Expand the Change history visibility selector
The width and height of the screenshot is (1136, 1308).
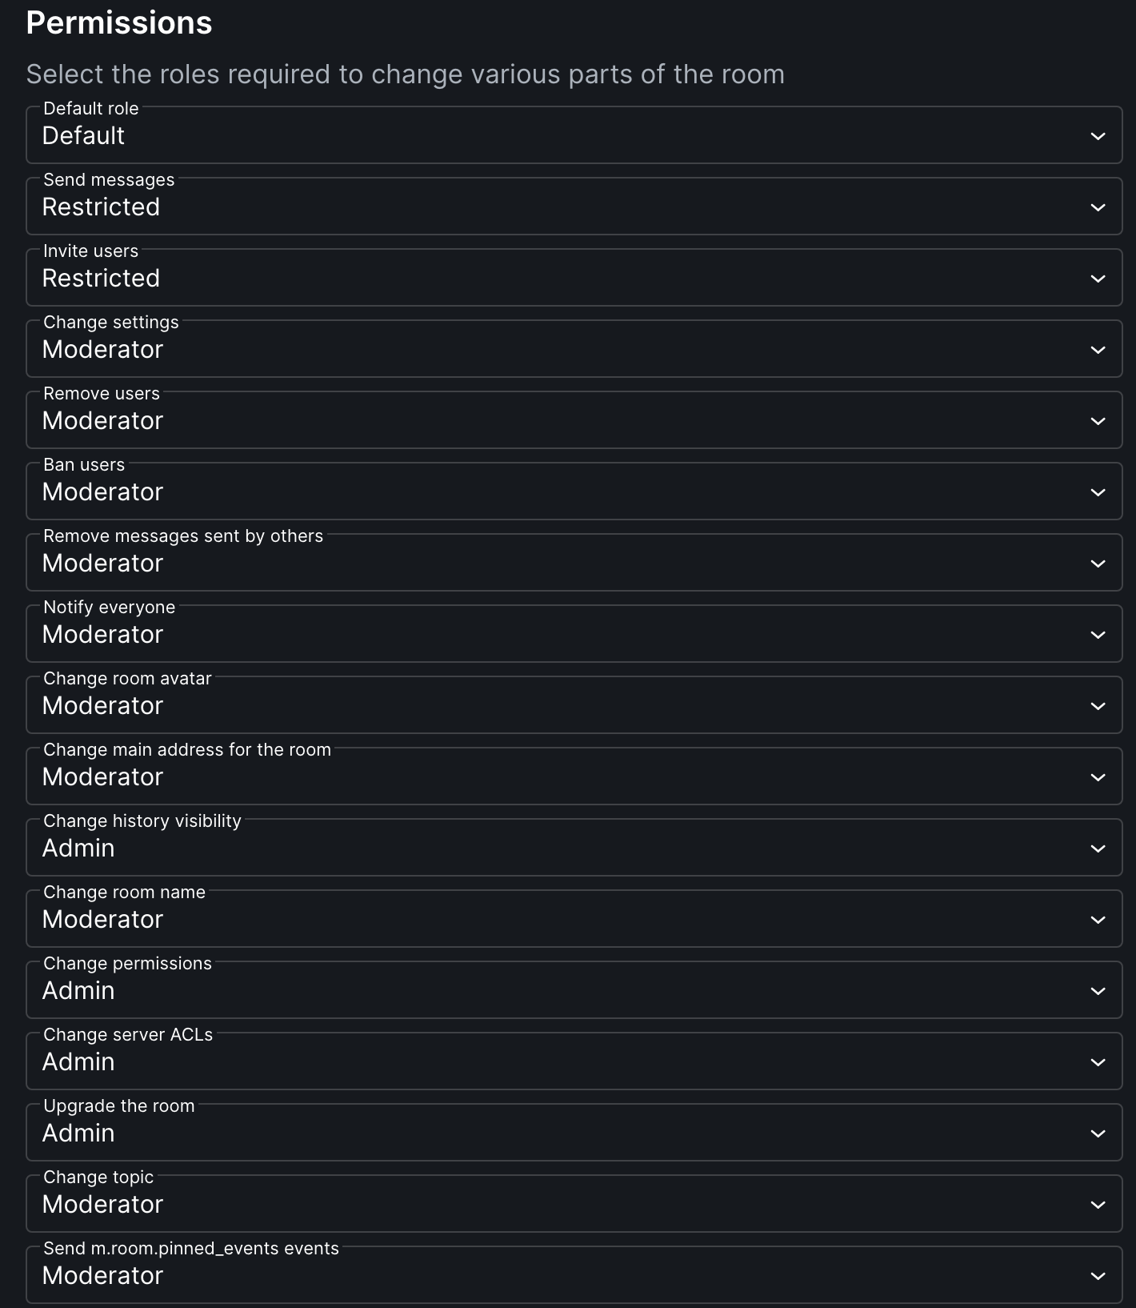pos(574,848)
